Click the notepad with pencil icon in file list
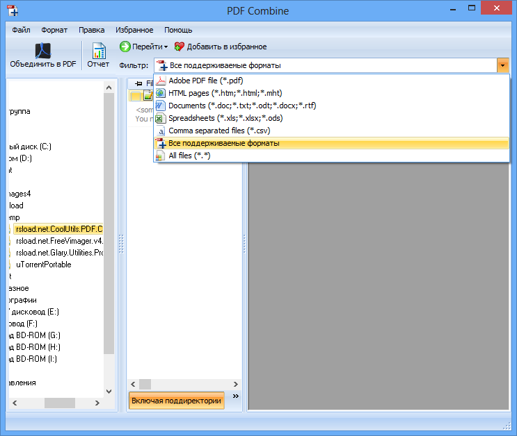Screen dimensions: 517x436 [148, 95]
